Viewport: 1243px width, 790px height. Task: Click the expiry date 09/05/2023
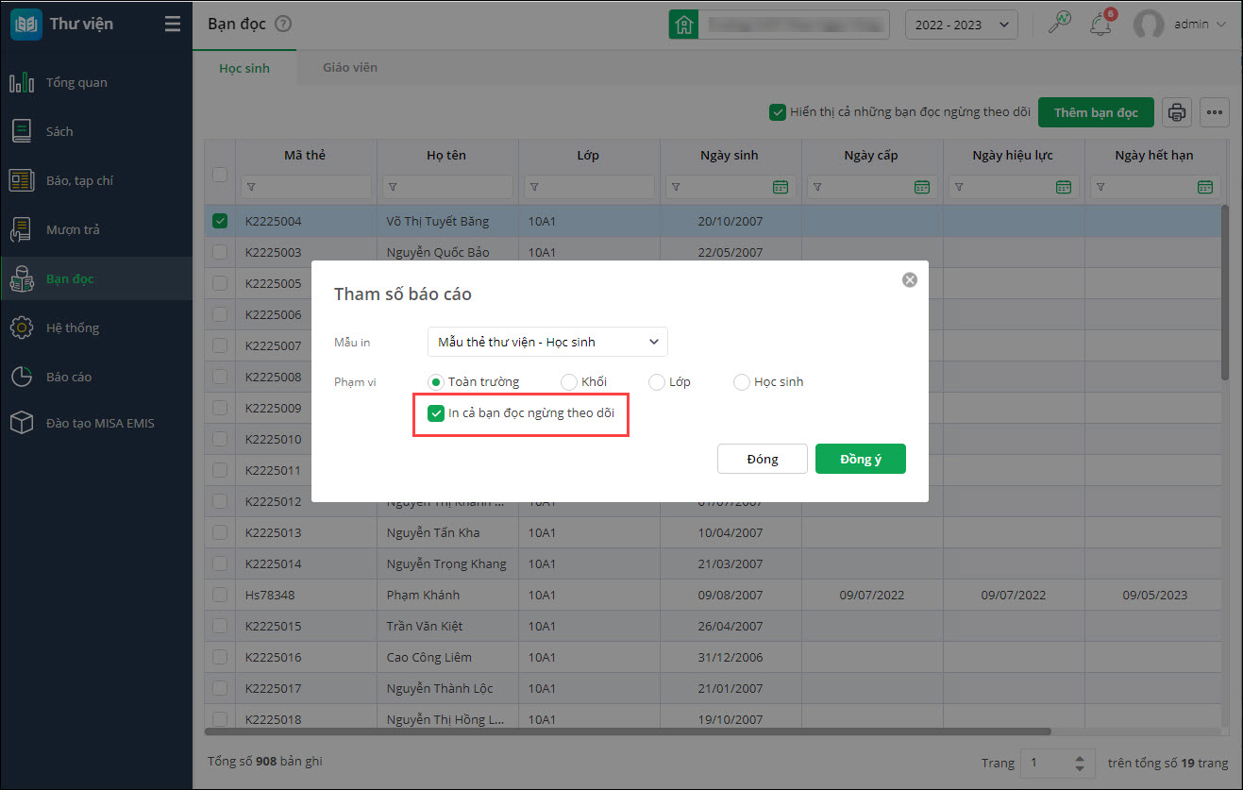(1155, 595)
